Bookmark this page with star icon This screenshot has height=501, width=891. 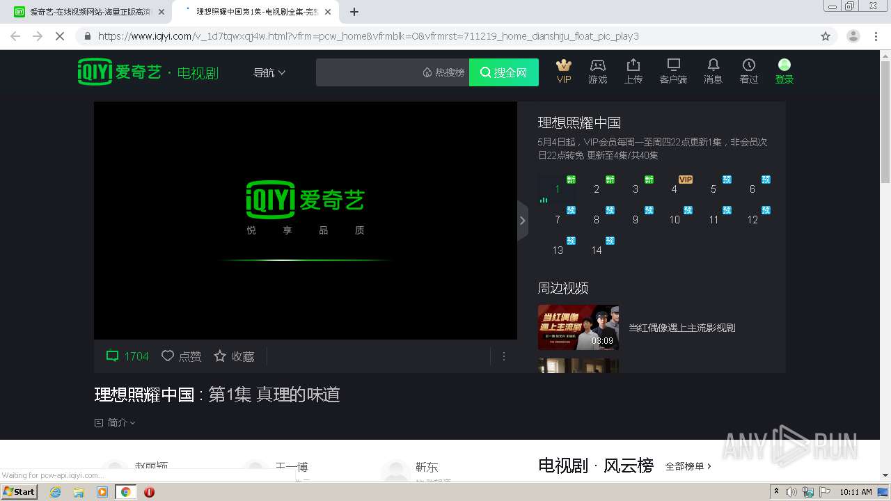point(826,36)
